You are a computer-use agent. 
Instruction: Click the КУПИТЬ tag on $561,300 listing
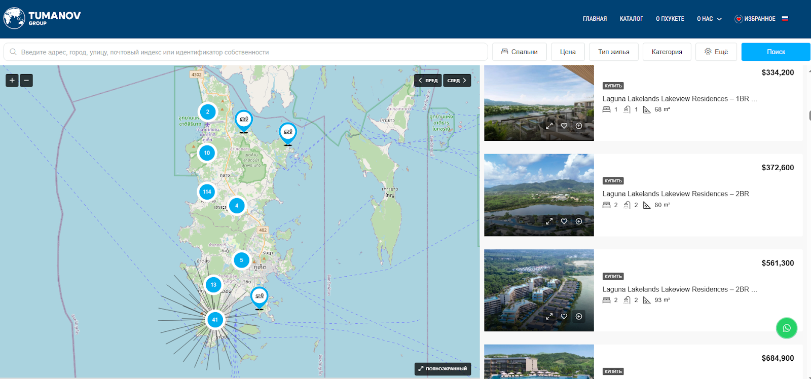613,276
